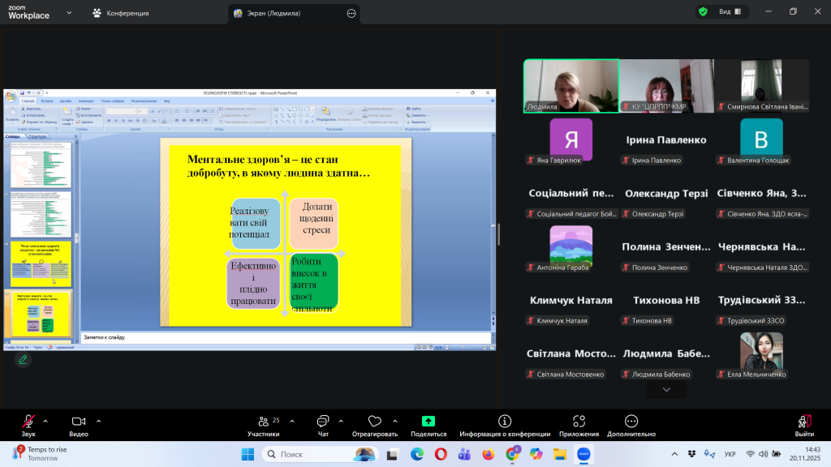Image resolution: width=831 pixels, height=467 pixels.
Task: Expand the audio options arrow beside Звук
Action: (x=45, y=421)
